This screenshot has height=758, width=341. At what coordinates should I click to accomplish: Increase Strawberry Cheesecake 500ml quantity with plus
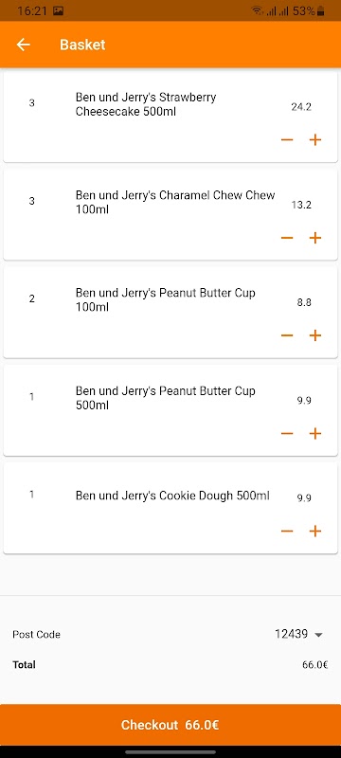(314, 140)
